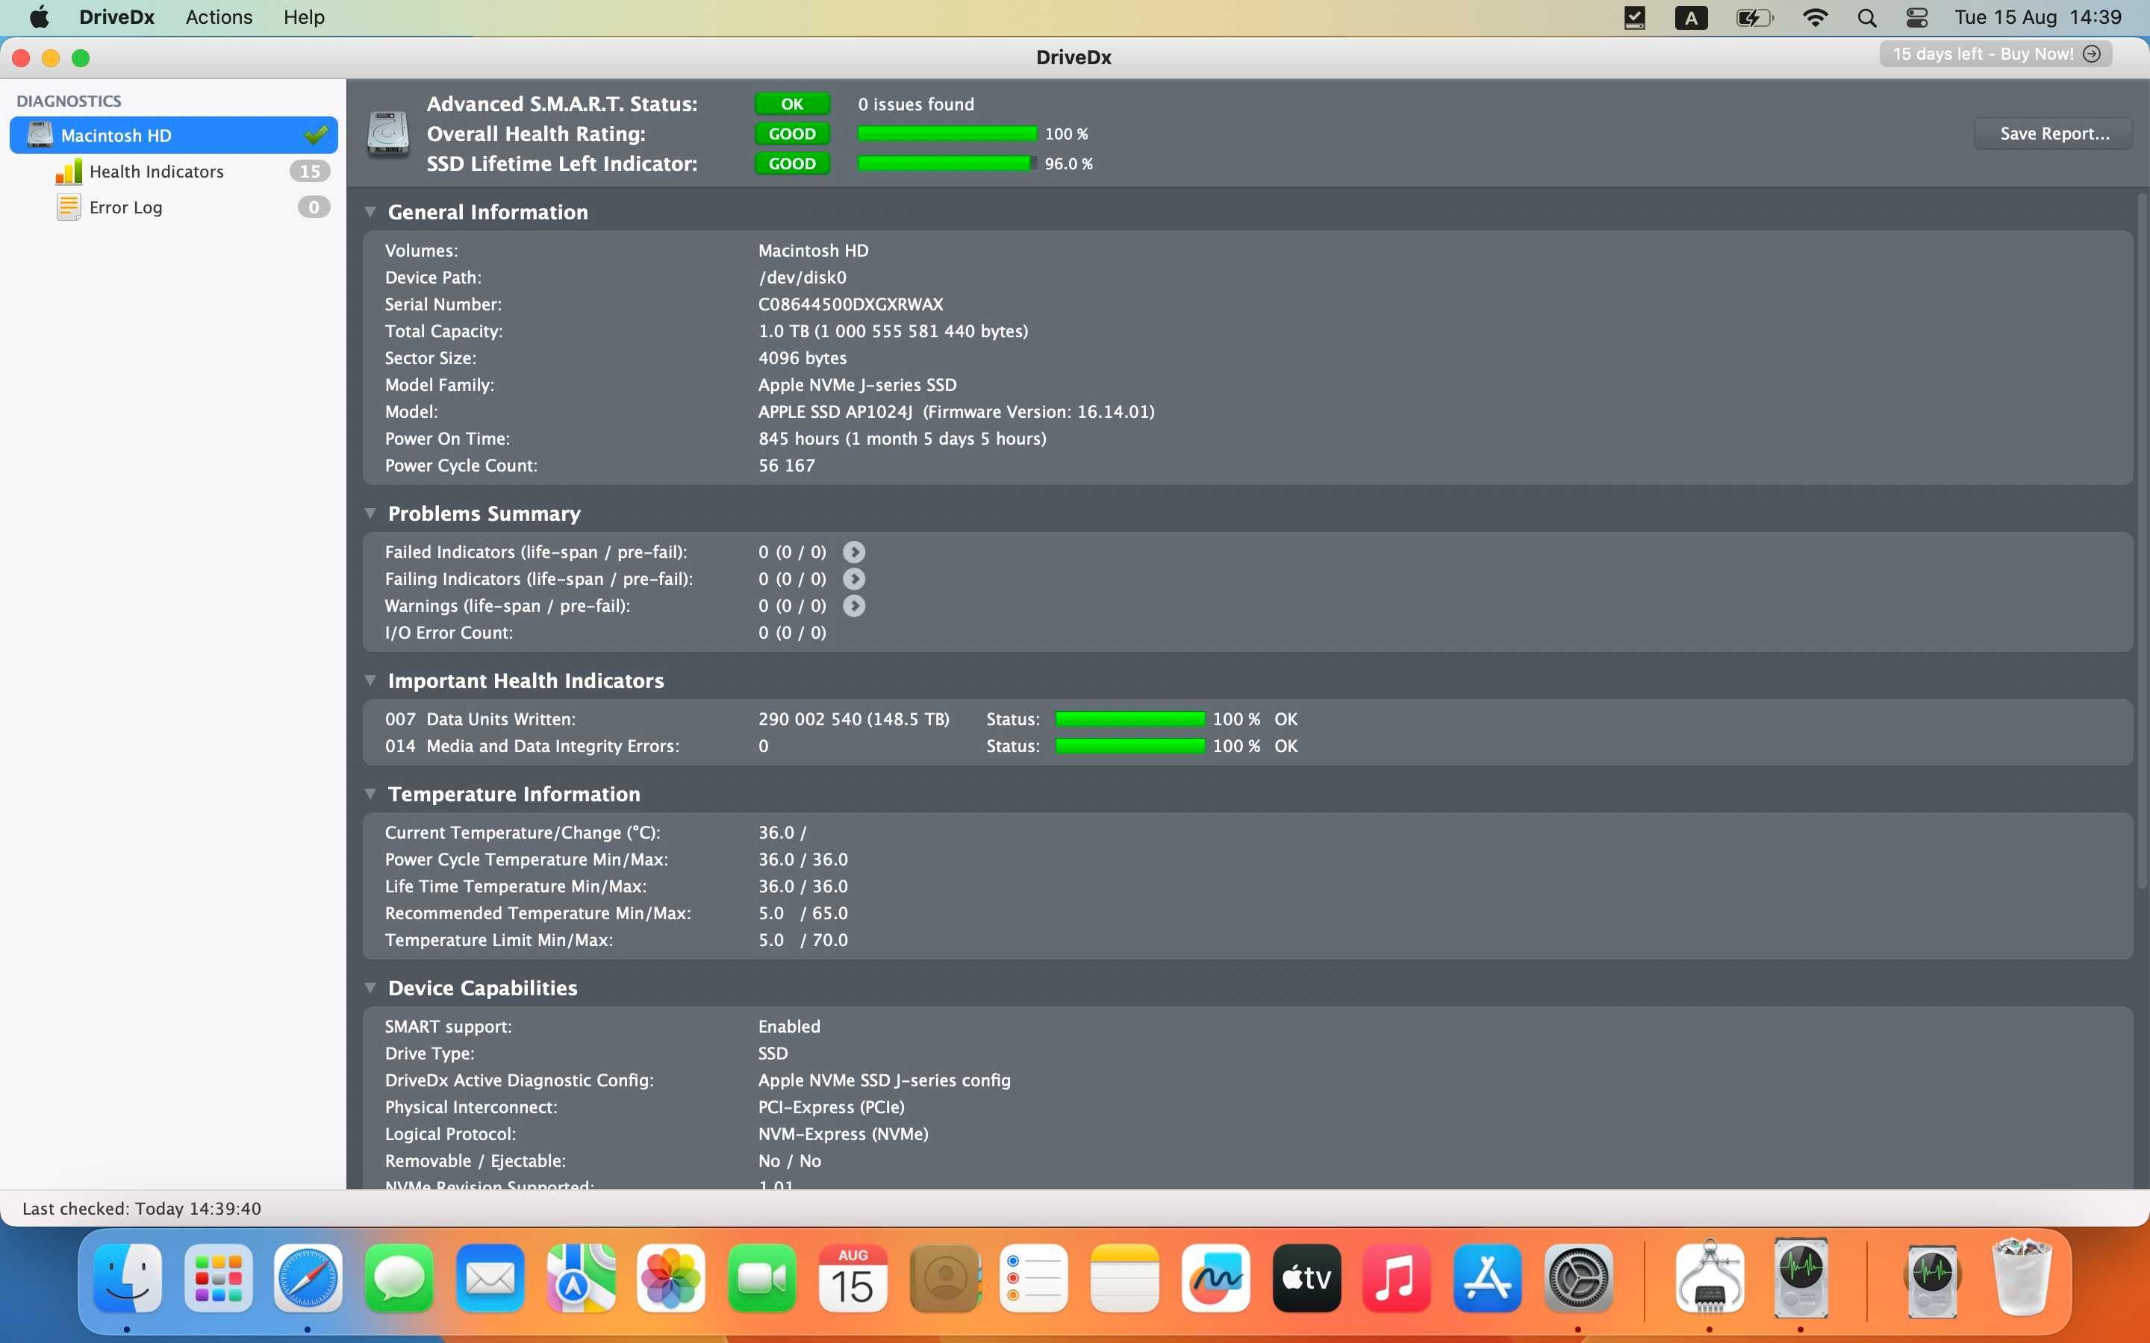This screenshot has height=1343, width=2150.
Task: Open the DriveDx application menu
Action: 116,17
